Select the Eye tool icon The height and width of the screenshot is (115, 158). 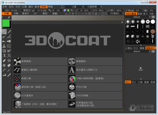click(9, 60)
